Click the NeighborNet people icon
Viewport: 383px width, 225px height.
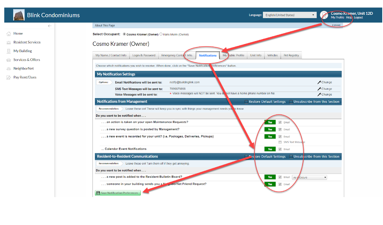coord(9,69)
